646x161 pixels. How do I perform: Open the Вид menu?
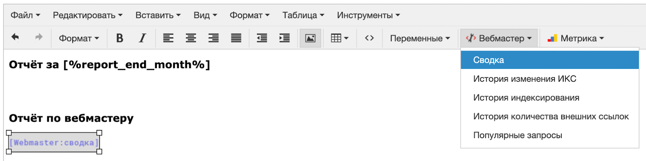(x=205, y=15)
